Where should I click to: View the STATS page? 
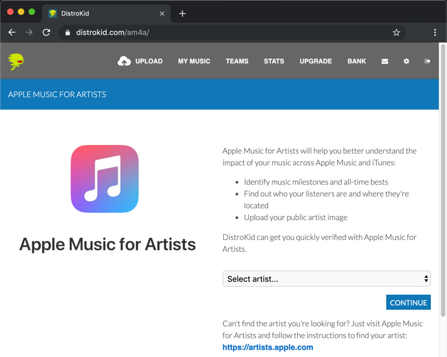(274, 61)
